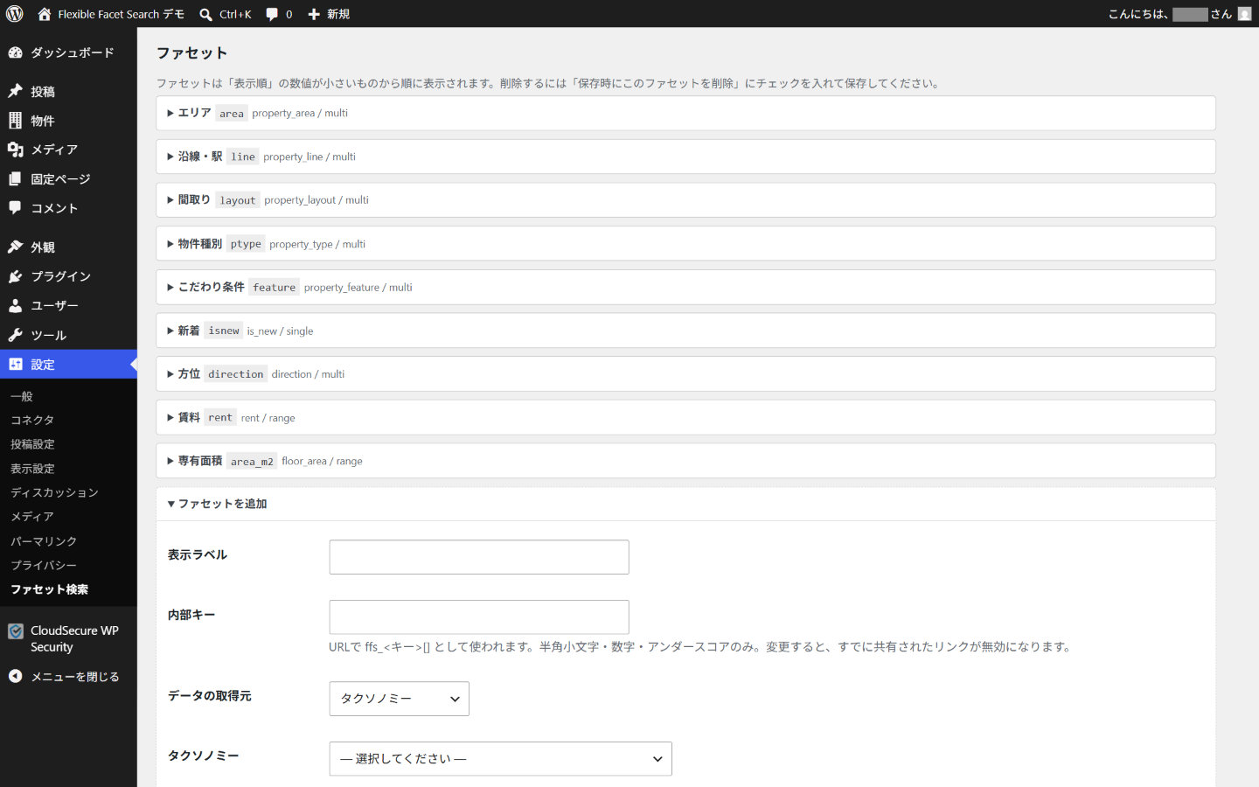Open メディア settings submenu item
Viewport: 1259px width, 787px height.
point(32,517)
